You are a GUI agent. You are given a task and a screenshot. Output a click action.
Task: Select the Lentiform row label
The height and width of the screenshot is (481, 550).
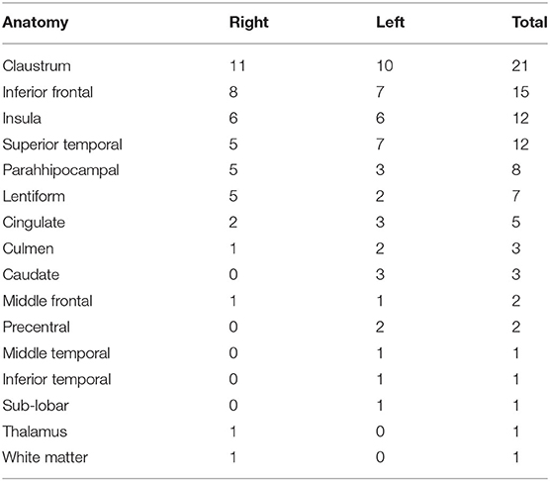point(34,196)
